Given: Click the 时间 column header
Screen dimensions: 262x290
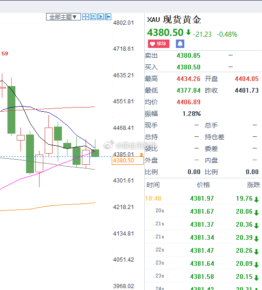Looking at the screenshot, I should click(x=153, y=185).
